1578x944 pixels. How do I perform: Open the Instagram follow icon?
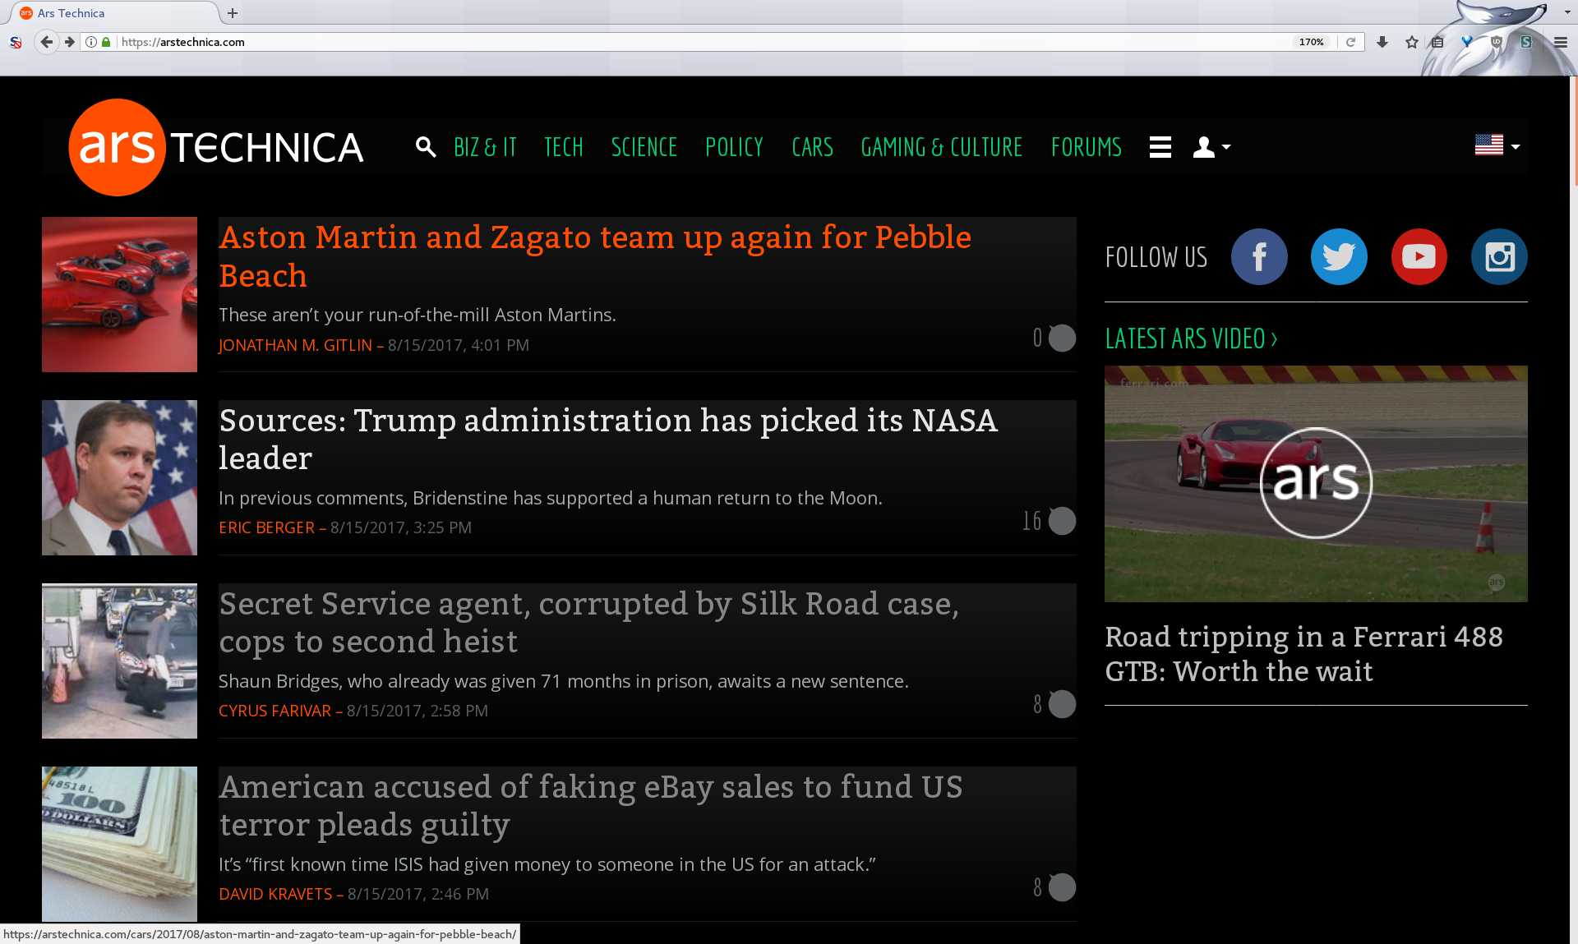(x=1498, y=256)
